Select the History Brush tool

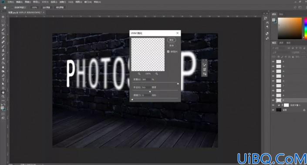point(3,54)
